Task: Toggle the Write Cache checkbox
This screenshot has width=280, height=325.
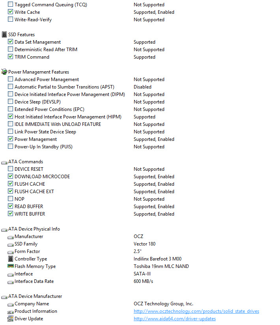Action: pos(10,12)
